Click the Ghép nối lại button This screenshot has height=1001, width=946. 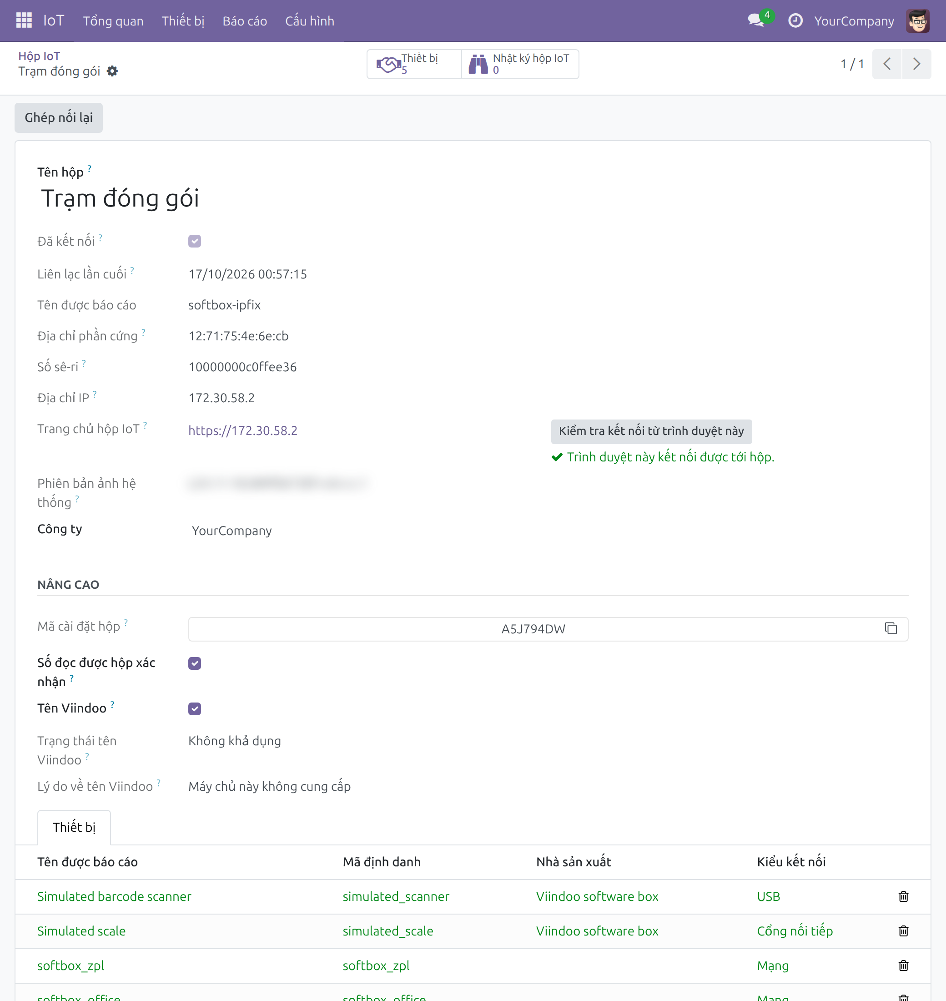(59, 117)
